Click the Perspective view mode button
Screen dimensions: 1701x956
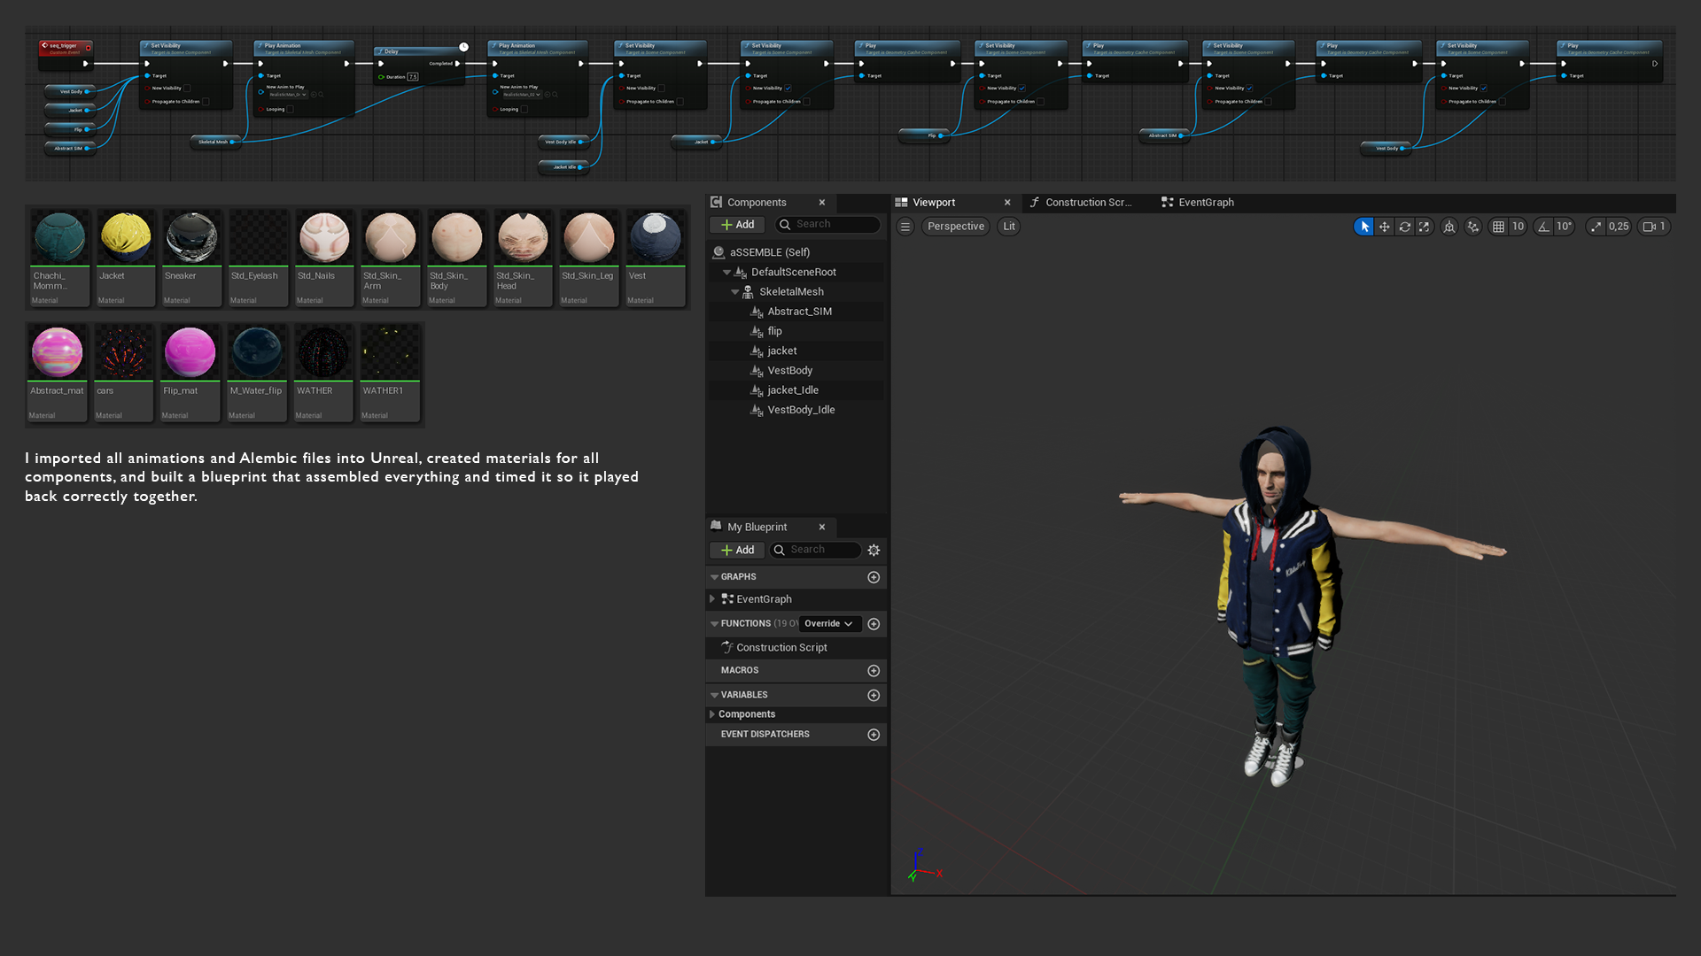pos(955,227)
